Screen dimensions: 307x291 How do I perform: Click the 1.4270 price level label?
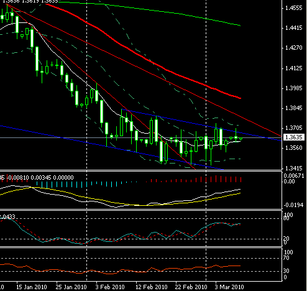[x=294, y=48]
